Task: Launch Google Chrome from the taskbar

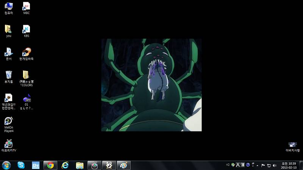Action: coord(50,165)
